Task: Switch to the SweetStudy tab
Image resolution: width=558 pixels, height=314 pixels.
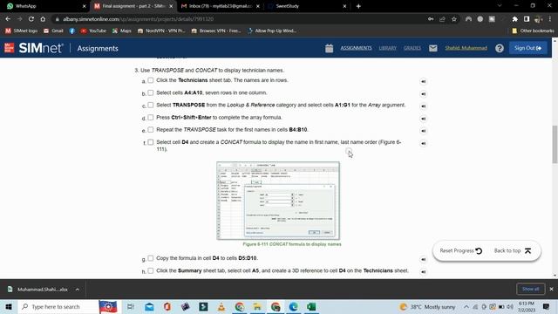Action: point(307,6)
